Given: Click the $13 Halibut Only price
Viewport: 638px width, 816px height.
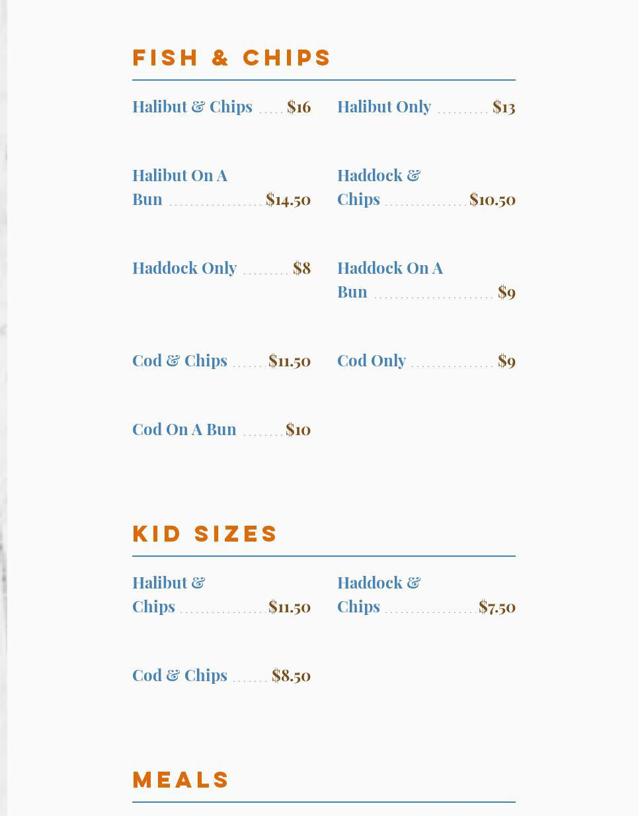Looking at the screenshot, I should point(504,106).
